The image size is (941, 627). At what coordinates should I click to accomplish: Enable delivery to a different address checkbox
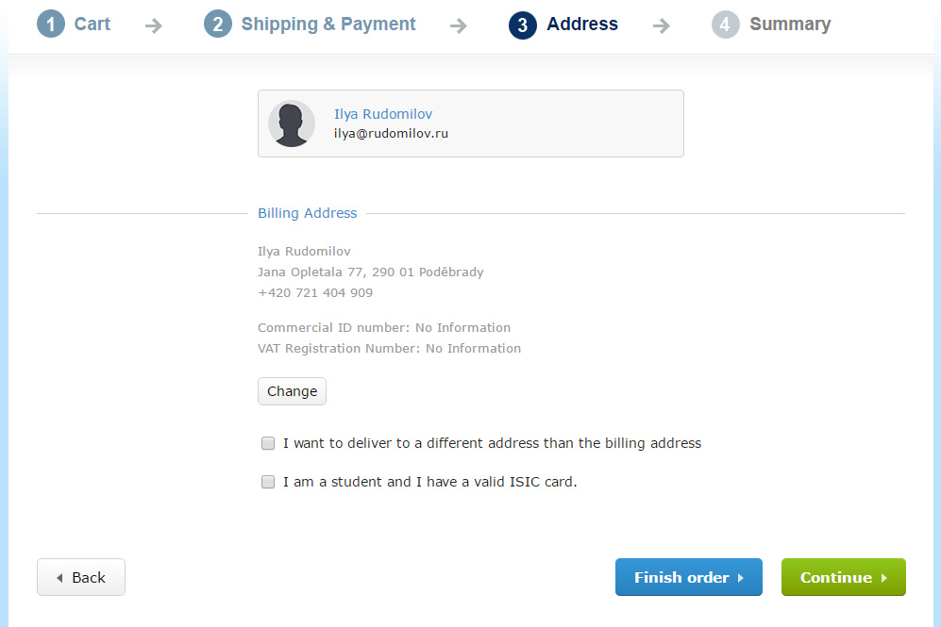coord(268,443)
